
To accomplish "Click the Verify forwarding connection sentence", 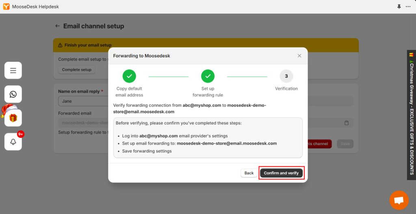I will pyautogui.click(x=189, y=108).
